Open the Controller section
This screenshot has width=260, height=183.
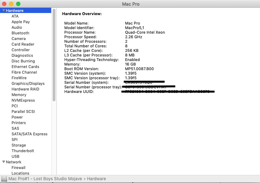click(x=21, y=50)
